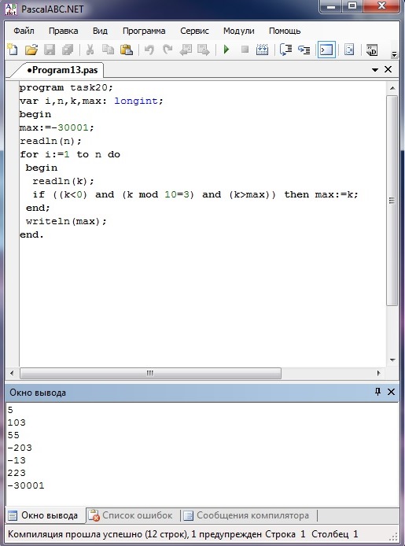Toggle the output window toolbar button
This screenshot has height=546, width=405.
[x=326, y=50]
